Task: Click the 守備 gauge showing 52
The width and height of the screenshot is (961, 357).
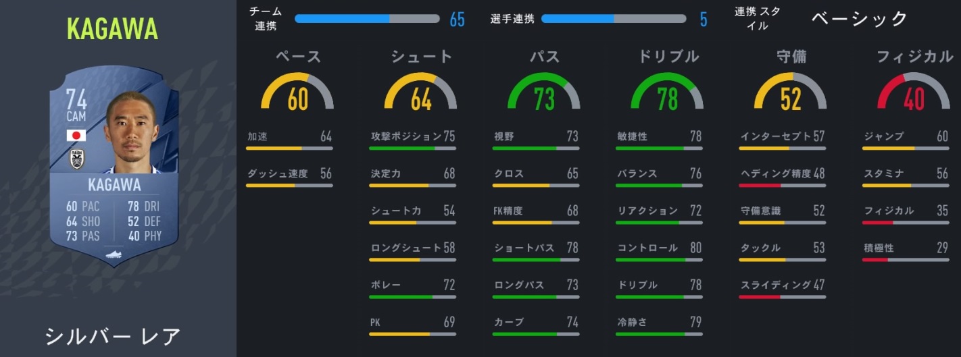Action: tap(790, 92)
